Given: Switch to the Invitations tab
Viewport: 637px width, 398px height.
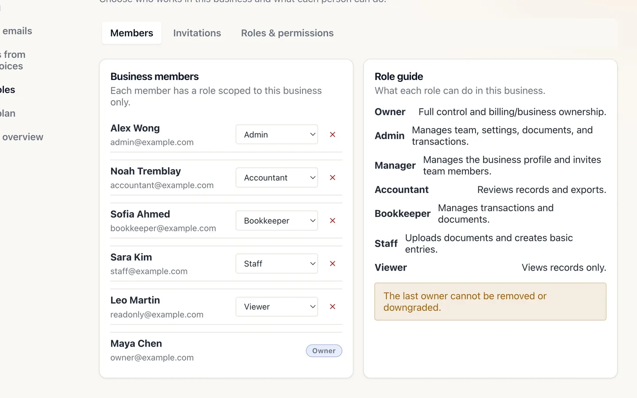Looking at the screenshot, I should point(197,33).
